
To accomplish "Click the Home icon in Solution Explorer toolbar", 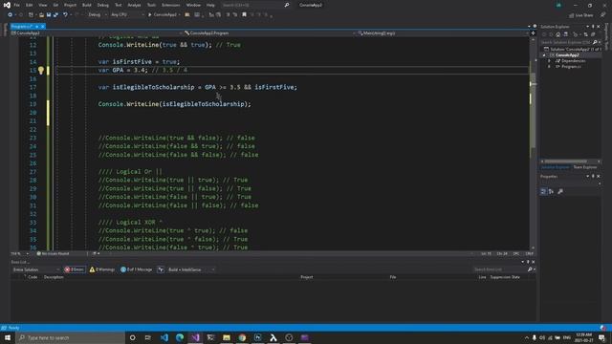I will 558,34.
